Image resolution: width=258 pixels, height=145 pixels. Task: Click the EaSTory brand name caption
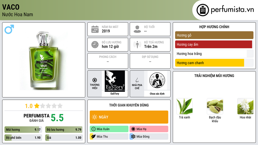click(115, 94)
